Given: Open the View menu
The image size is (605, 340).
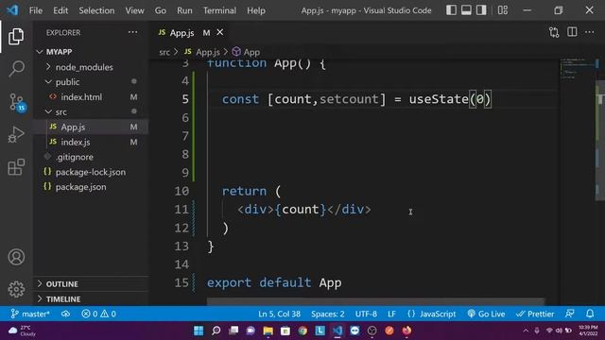Looking at the screenshot, I should [x=134, y=10].
